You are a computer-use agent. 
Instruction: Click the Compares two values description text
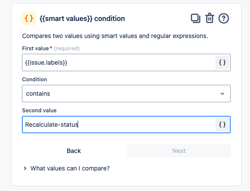[115, 36]
